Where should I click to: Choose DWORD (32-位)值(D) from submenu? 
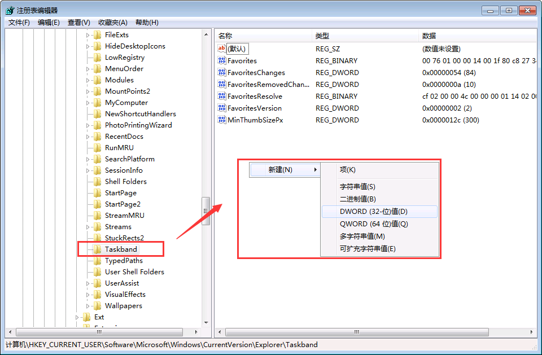[373, 211]
